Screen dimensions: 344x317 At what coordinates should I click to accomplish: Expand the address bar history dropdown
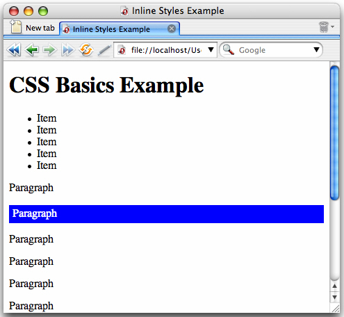coord(211,49)
